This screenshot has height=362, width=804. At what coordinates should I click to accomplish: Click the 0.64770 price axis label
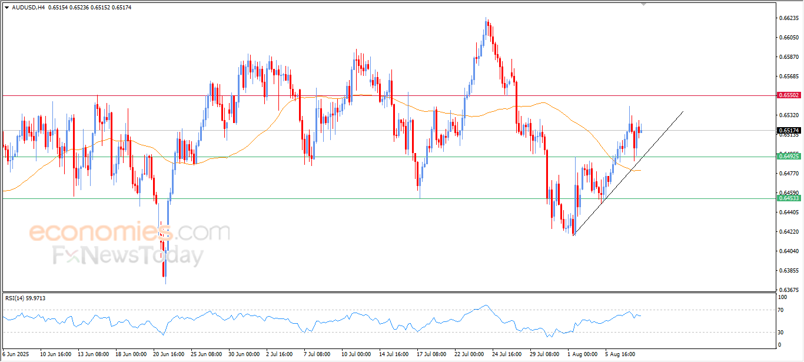coord(788,174)
